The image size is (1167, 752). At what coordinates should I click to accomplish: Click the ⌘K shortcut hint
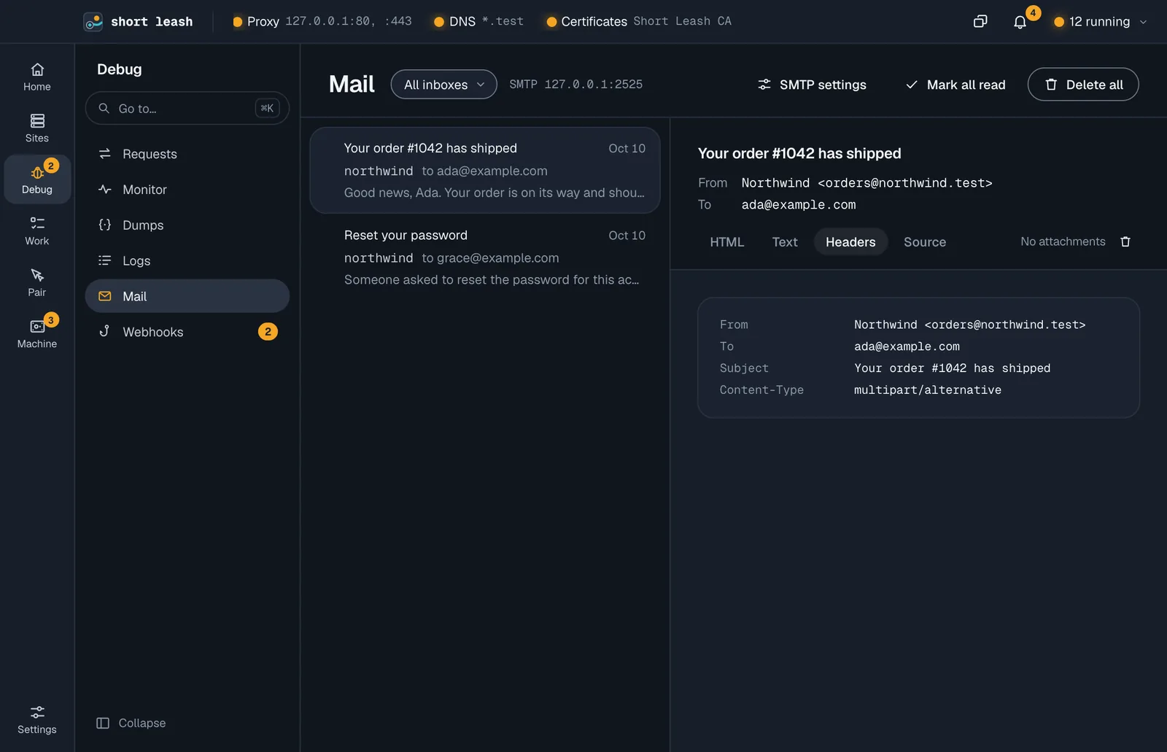point(267,108)
